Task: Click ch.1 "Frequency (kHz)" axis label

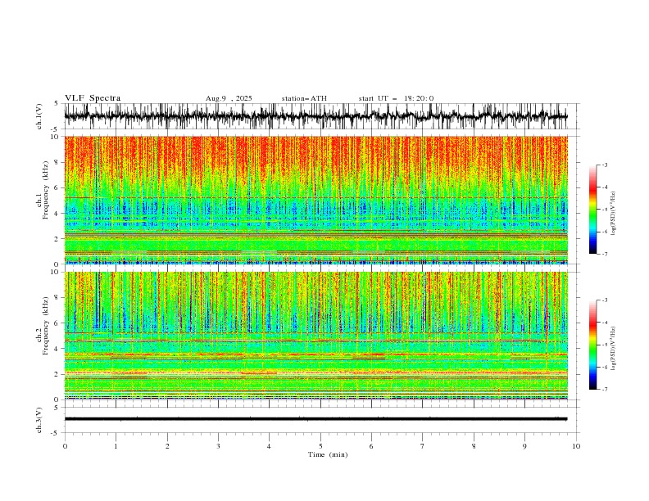Action: [x=46, y=191]
